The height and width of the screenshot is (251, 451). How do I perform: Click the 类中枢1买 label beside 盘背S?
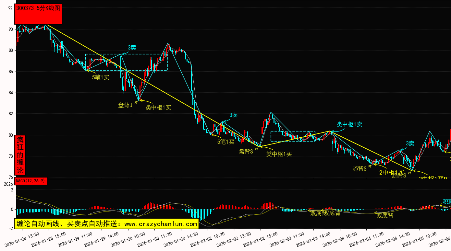pyautogui.click(x=279, y=154)
